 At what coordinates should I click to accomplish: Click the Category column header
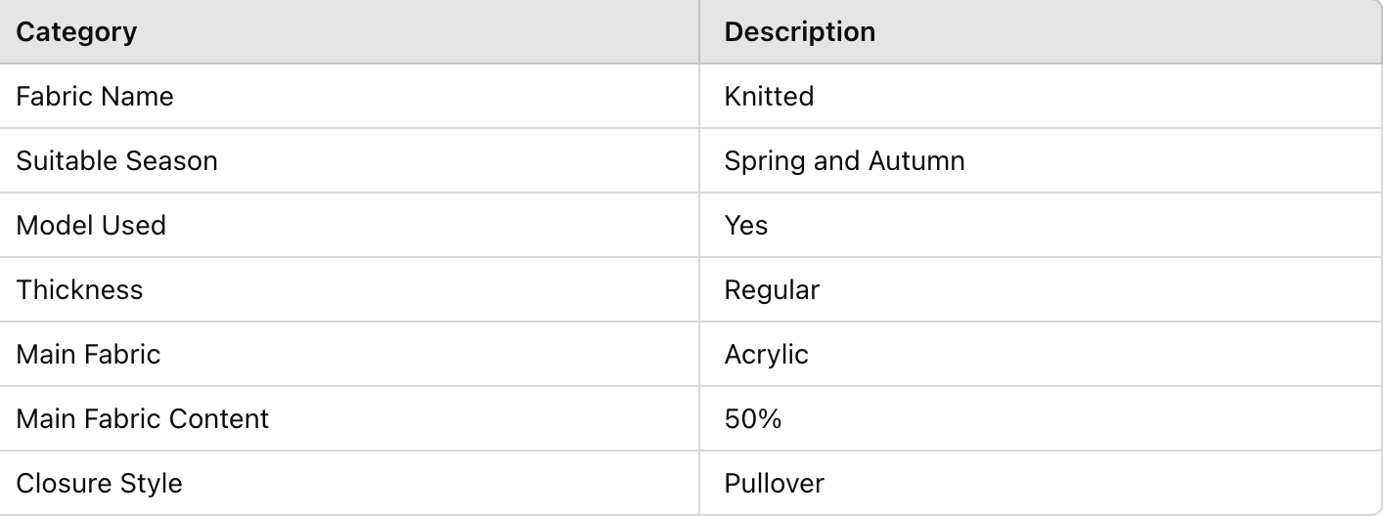(x=76, y=32)
